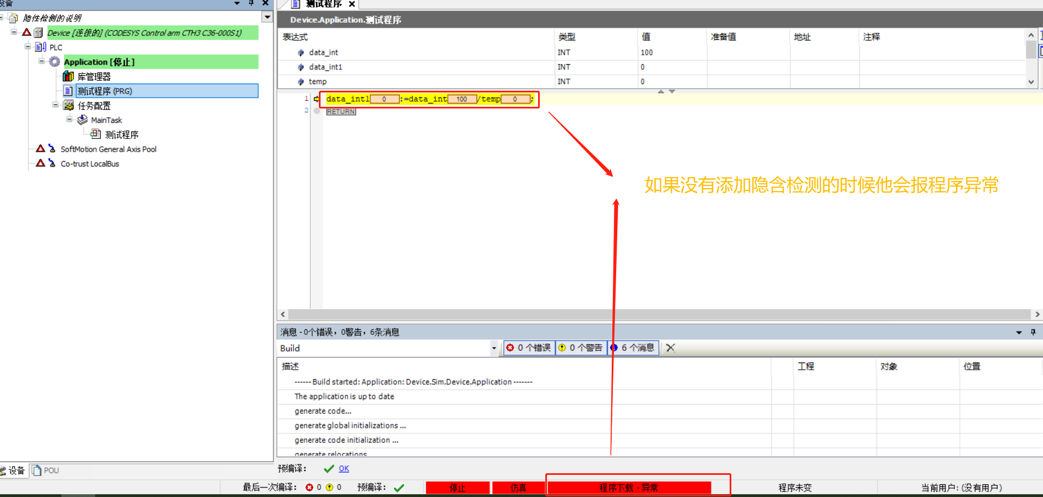Open the device tree dropdown arrow
The width and height of the screenshot is (1043, 497).
pyautogui.click(x=267, y=17)
